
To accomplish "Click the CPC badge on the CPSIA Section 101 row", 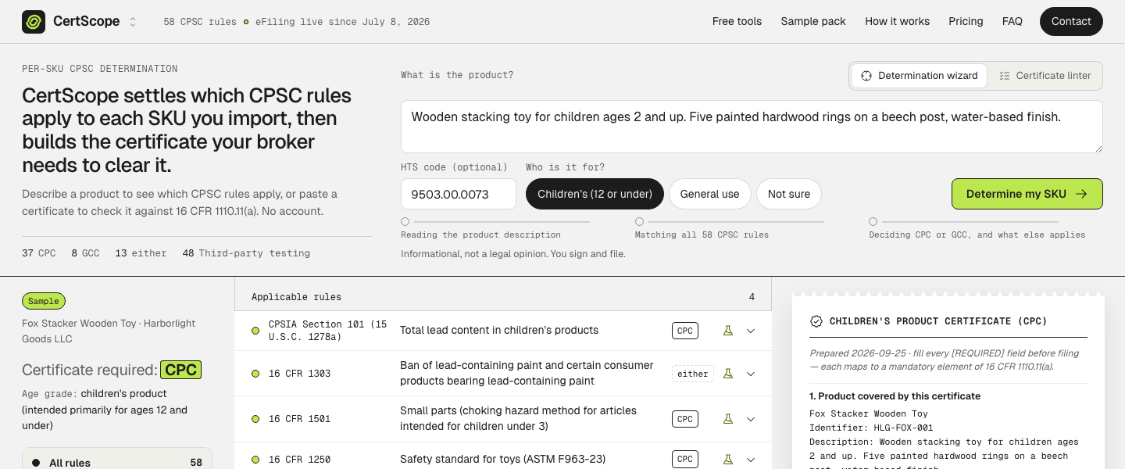I will click(x=685, y=331).
